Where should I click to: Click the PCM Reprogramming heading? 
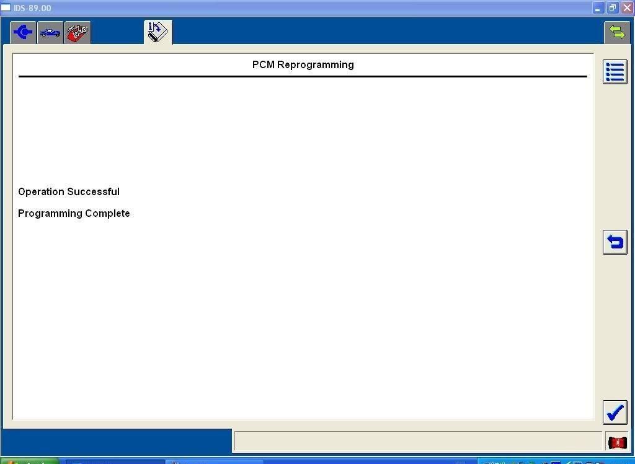click(303, 64)
